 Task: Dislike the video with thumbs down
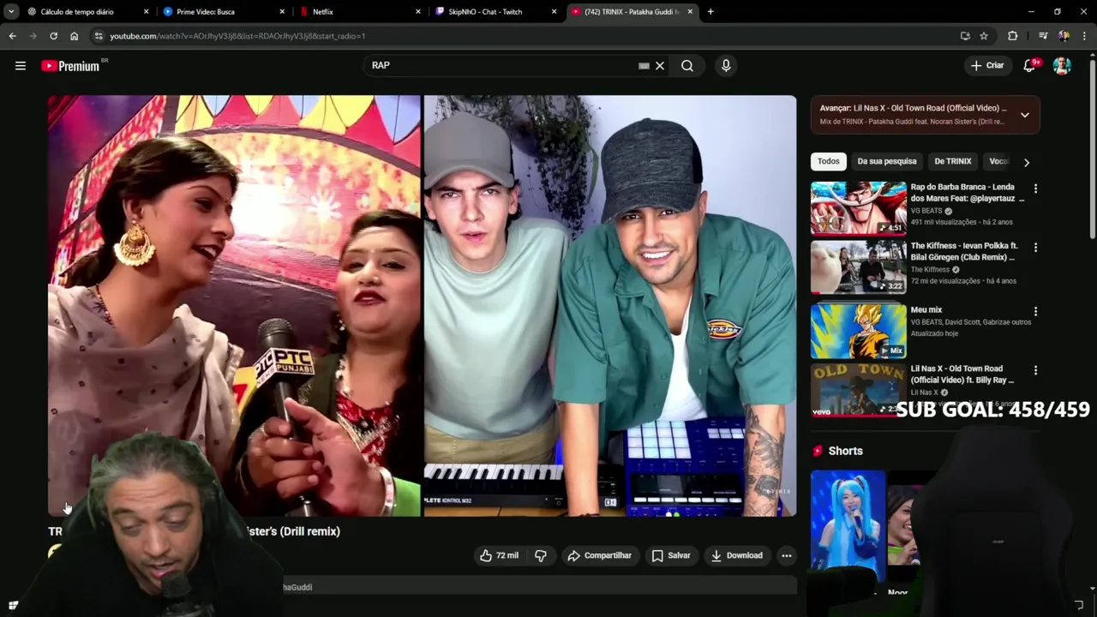click(x=541, y=555)
